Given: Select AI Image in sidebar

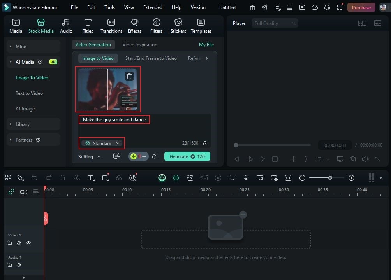Looking at the screenshot, I should [25, 109].
